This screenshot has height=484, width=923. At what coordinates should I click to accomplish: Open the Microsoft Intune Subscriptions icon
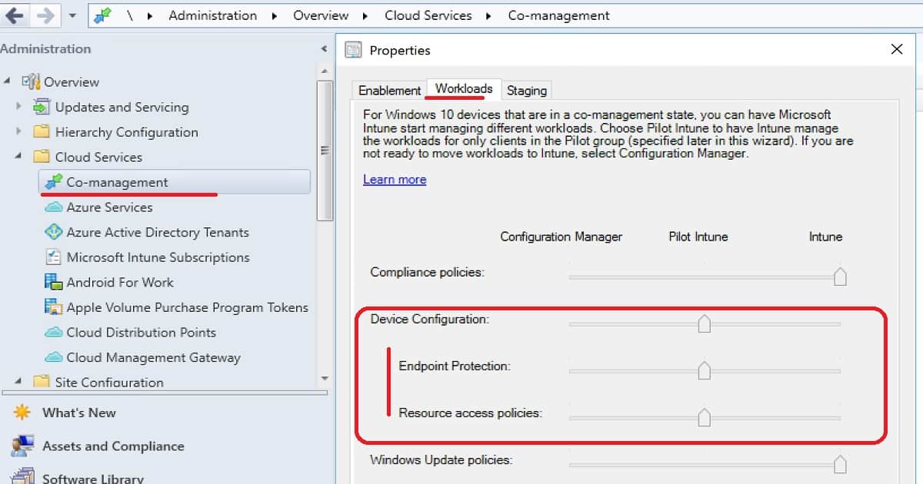pyautogui.click(x=53, y=257)
